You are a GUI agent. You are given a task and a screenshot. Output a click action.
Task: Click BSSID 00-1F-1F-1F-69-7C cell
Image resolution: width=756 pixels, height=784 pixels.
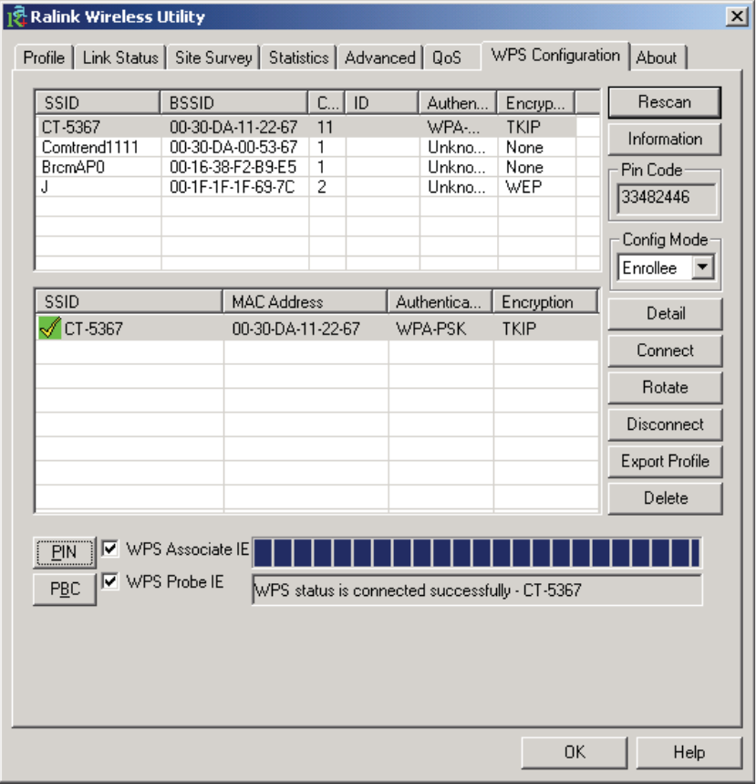click(233, 187)
